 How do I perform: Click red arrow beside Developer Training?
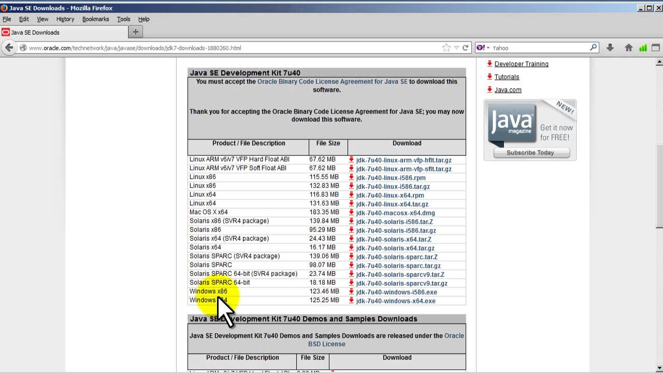(489, 63)
